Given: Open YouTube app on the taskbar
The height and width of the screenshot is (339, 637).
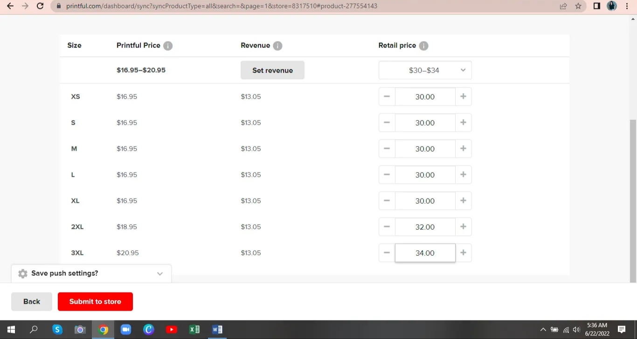Looking at the screenshot, I should click(172, 330).
